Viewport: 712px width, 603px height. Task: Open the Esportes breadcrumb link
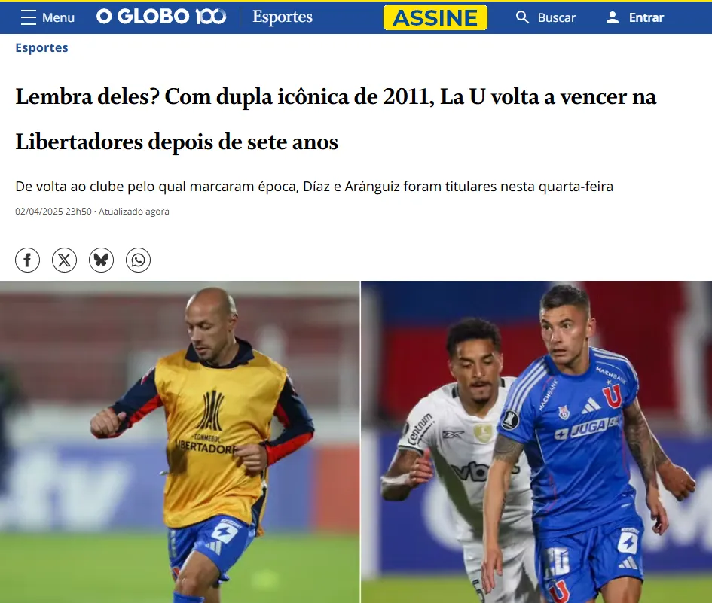41,47
